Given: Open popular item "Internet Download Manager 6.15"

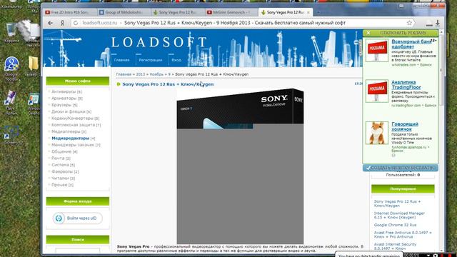Looking at the screenshot, I should (399, 216).
